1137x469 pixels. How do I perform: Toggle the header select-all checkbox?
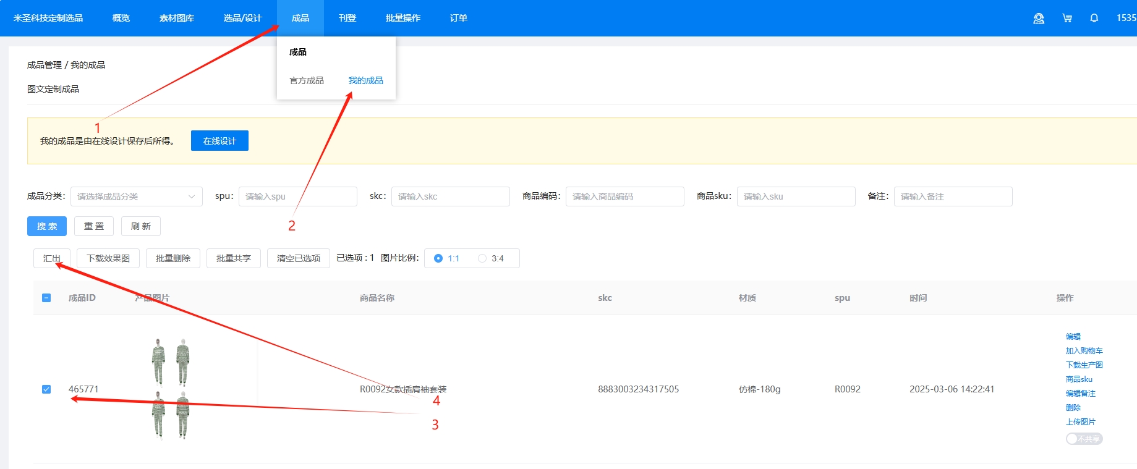(46, 298)
